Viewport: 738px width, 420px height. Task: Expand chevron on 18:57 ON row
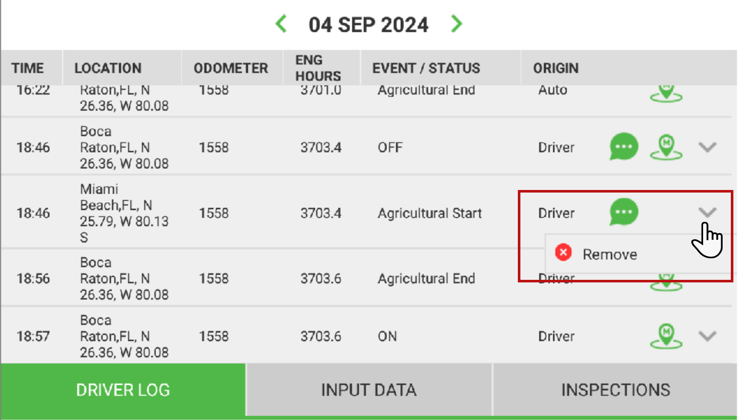pos(708,336)
